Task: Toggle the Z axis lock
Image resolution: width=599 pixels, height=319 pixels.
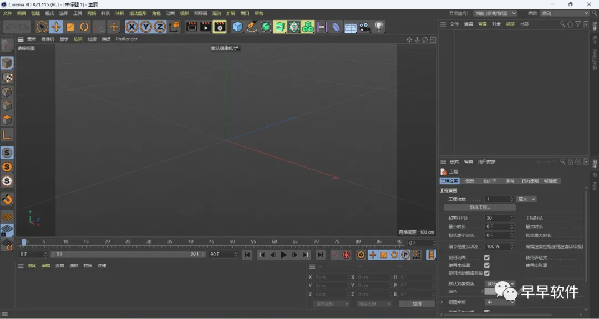Action: 160,27
